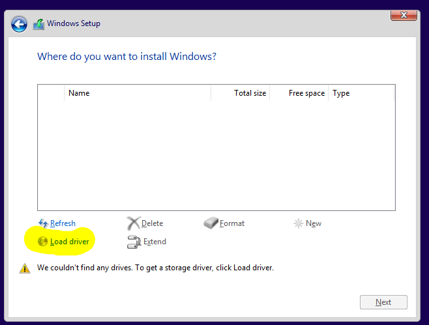Click the Refresh arrows icon
The height and width of the screenshot is (325, 429).
[43, 223]
